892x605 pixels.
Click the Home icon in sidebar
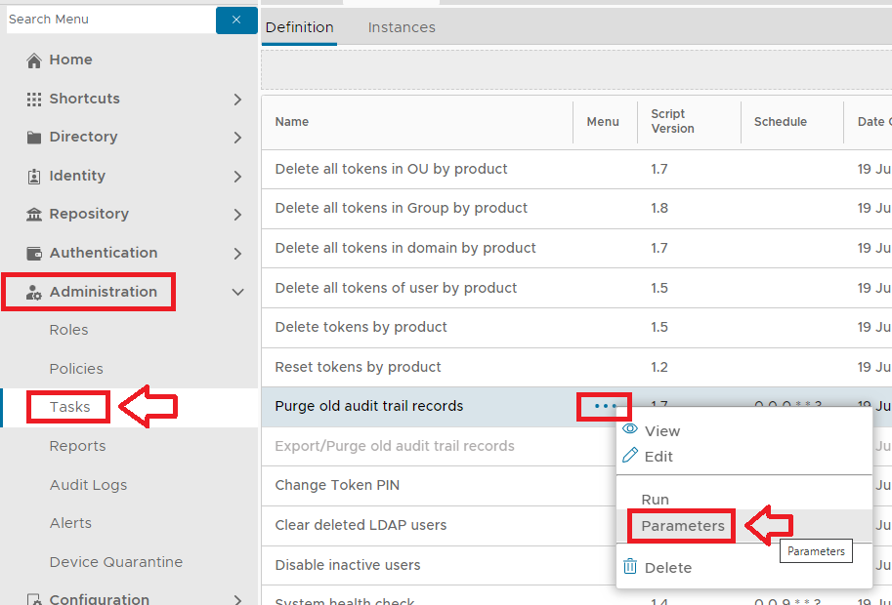34,60
